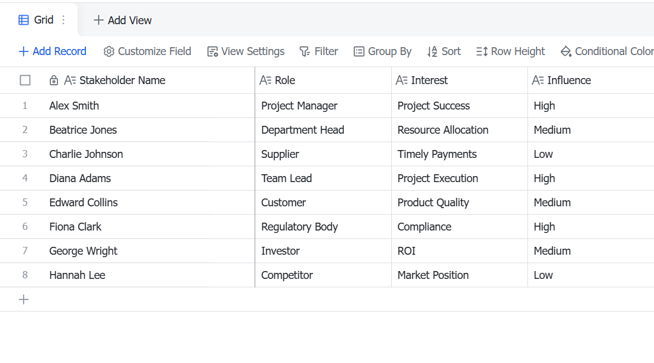Click the Add View tab button
The height and width of the screenshot is (363, 654).
click(x=122, y=20)
